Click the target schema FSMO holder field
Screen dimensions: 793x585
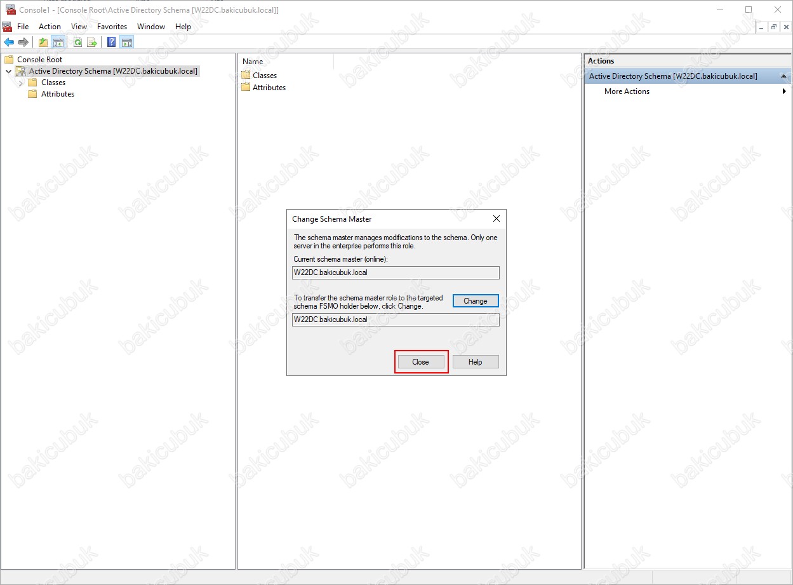[396, 319]
